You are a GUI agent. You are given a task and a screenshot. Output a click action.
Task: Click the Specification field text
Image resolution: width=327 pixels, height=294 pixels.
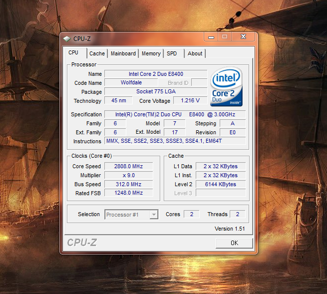(175, 114)
